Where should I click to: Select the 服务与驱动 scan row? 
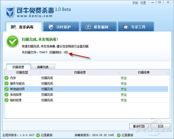(x=86, y=84)
